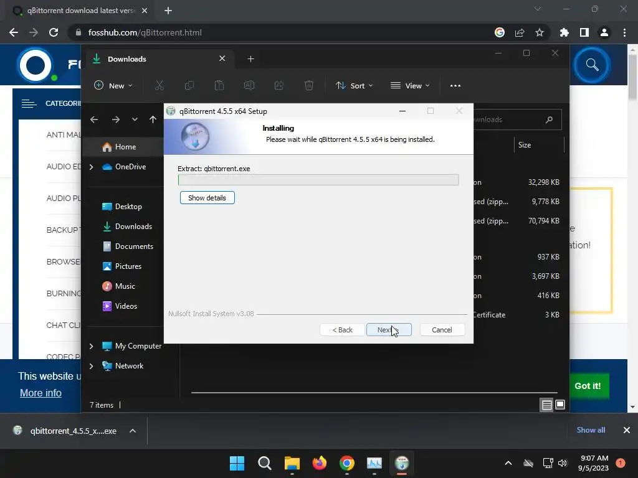Viewport: 638px width, 478px height.
Task: Click the Back button in the installer
Action: 342,330
